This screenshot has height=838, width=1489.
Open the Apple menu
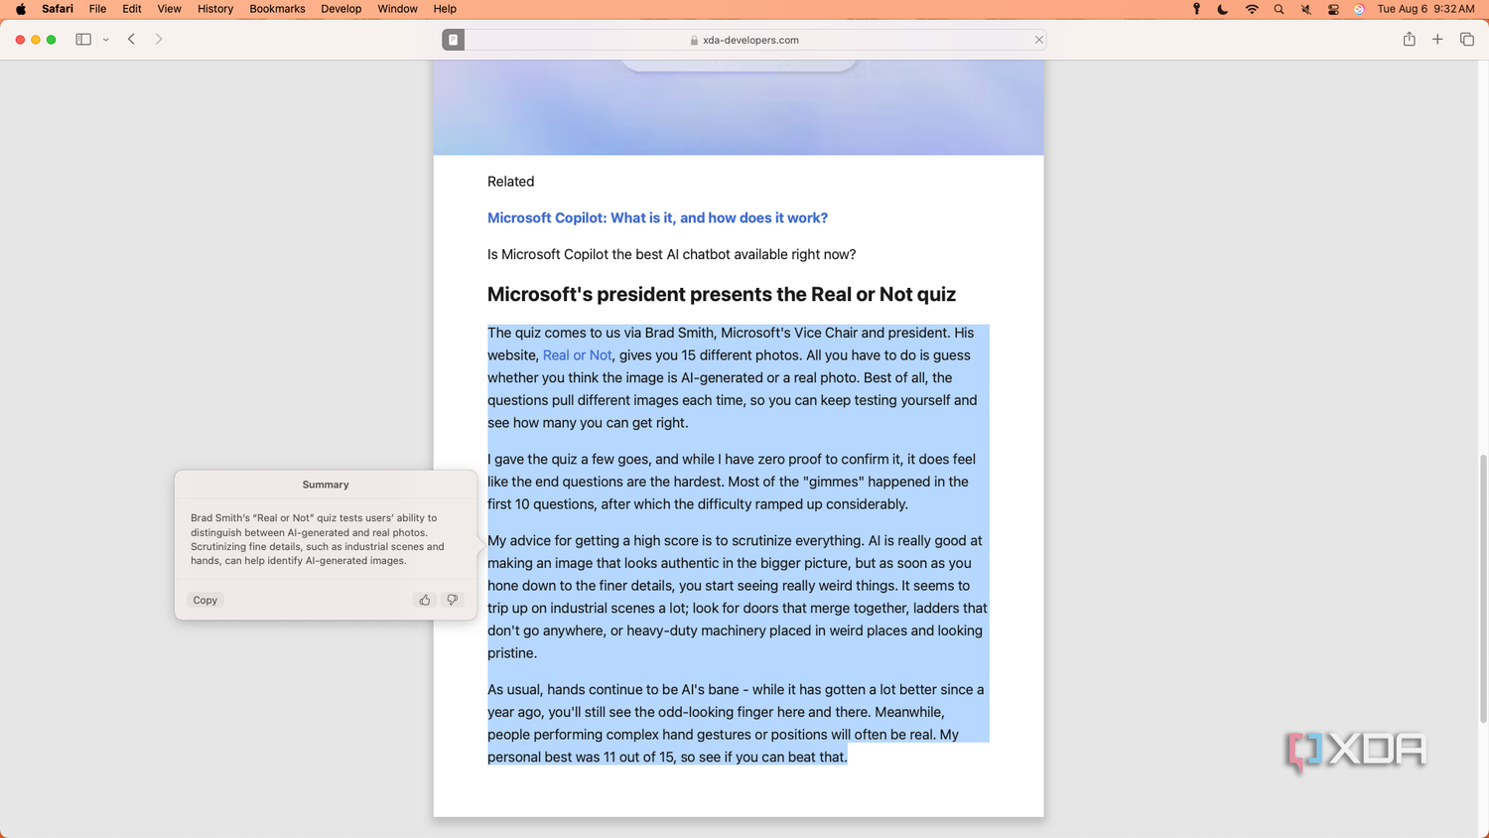[x=21, y=9]
